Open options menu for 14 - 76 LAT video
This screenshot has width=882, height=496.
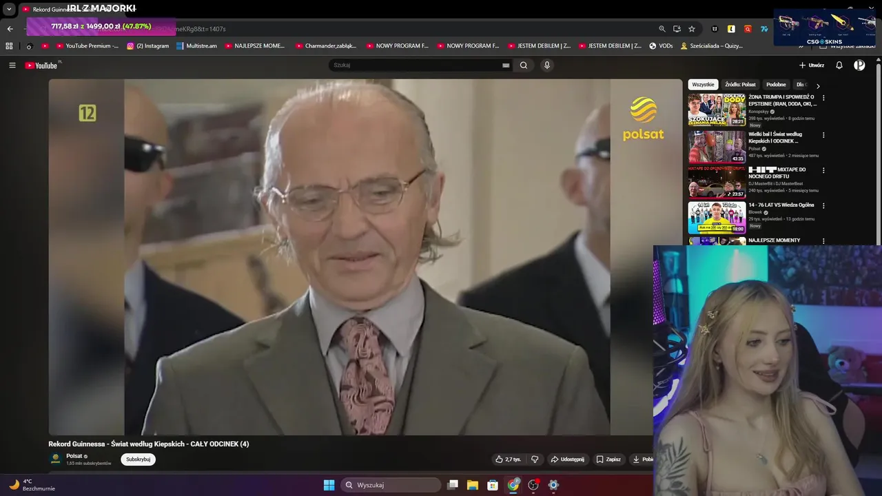(x=823, y=205)
